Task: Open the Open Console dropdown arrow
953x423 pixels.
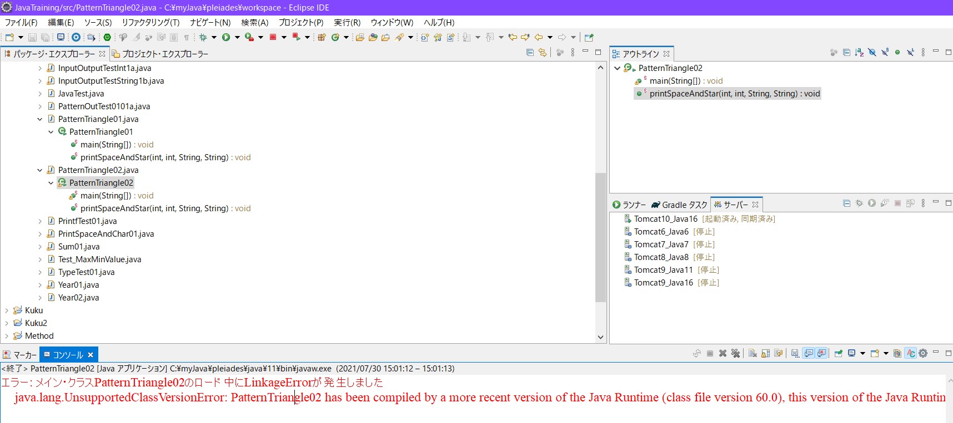Action: [x=886, y=353]
